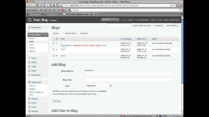Click the browser Back arrow button
The height and width of the screenshot is (117, 209).
29,6
